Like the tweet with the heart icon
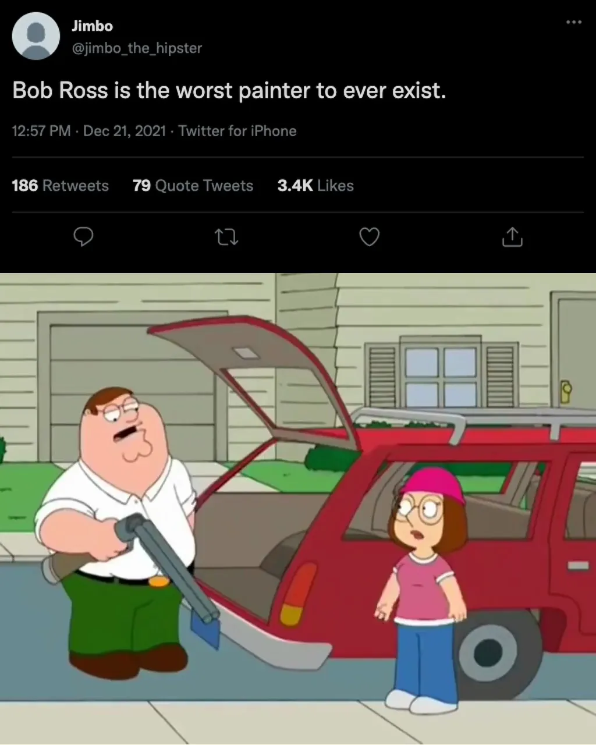Screen dimensions: 596x745 coord(370,237)
